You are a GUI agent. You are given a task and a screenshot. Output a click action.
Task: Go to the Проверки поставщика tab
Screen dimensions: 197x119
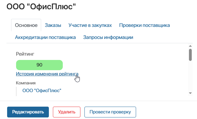click(x=144, y=25)
